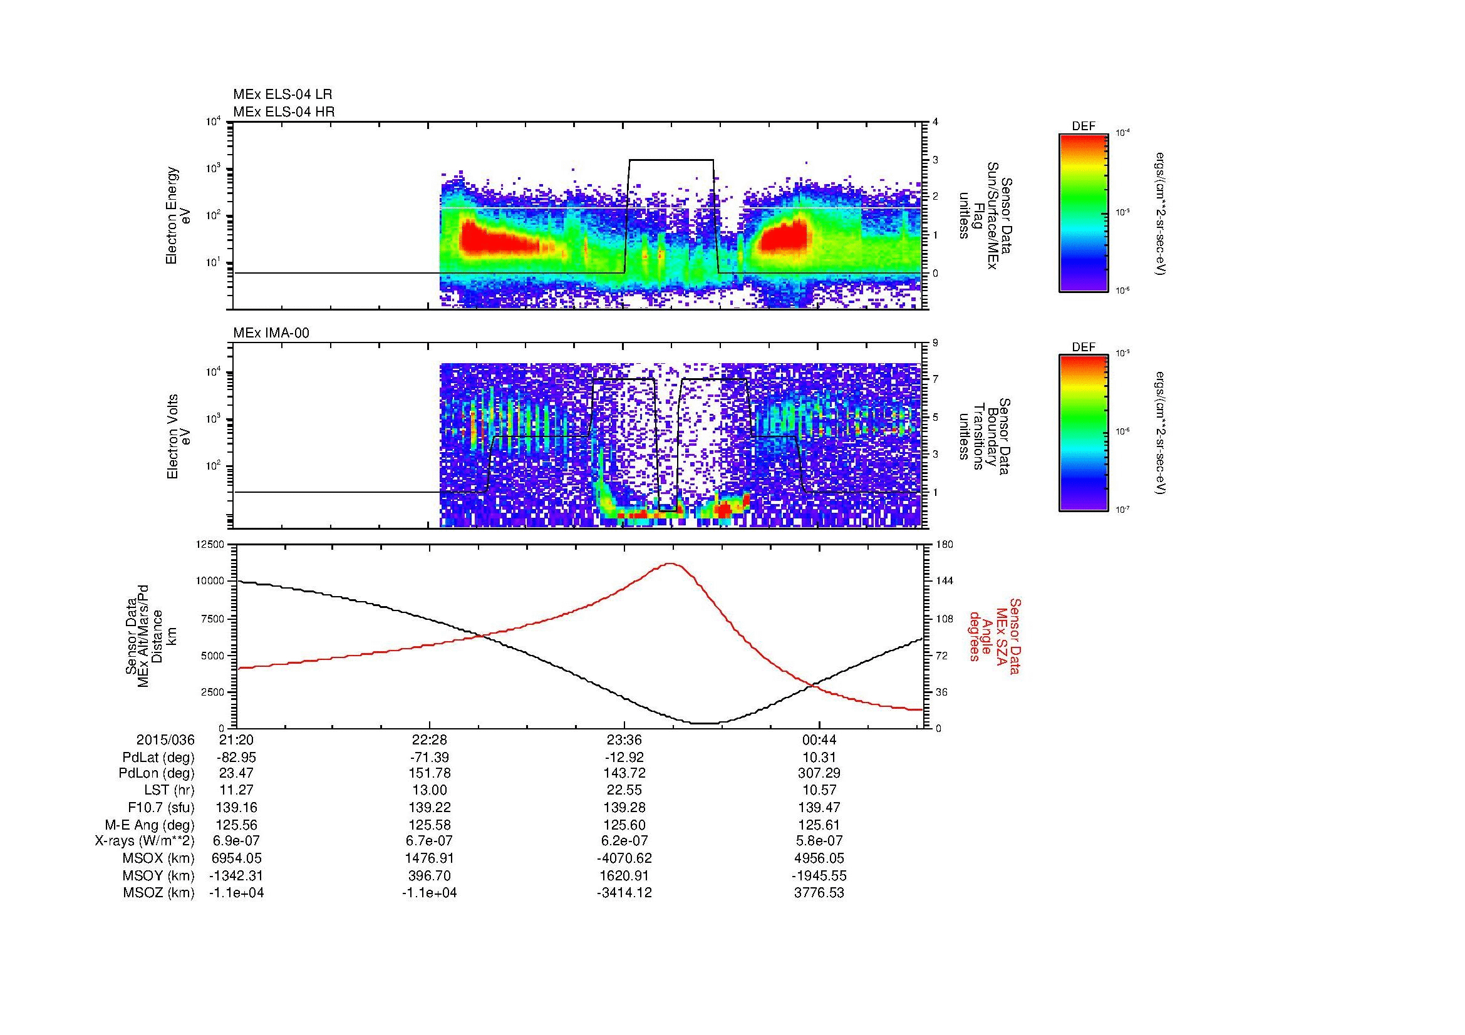Click MSOX value 6954.05
1465x1035 pixels.
pos(236,858)
